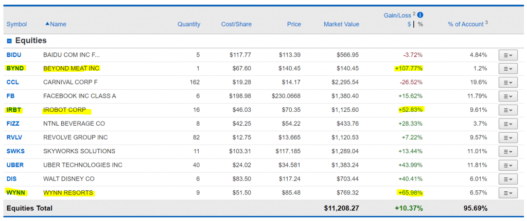Screen dimensions: 527x221
Task: Sort by % of Account column
Action: (465, 24)
